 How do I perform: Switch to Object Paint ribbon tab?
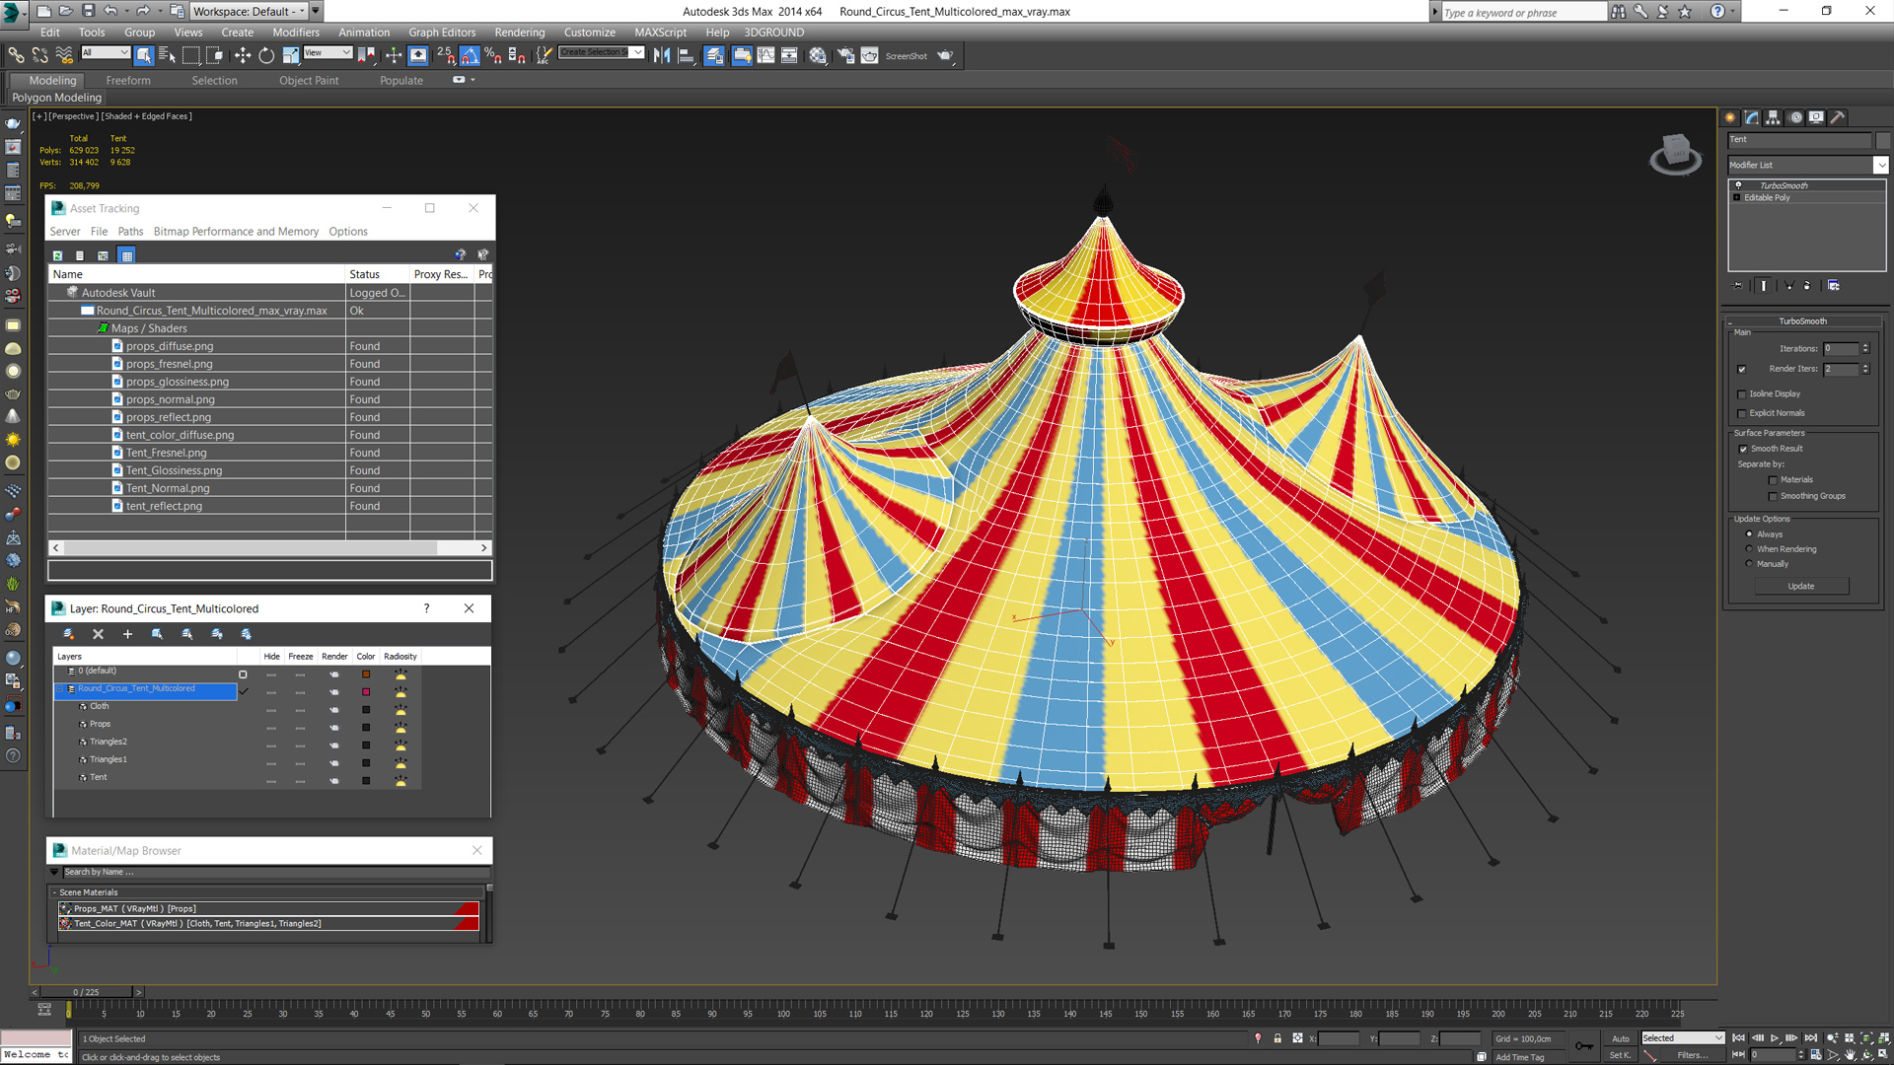(x=309, y=81)
